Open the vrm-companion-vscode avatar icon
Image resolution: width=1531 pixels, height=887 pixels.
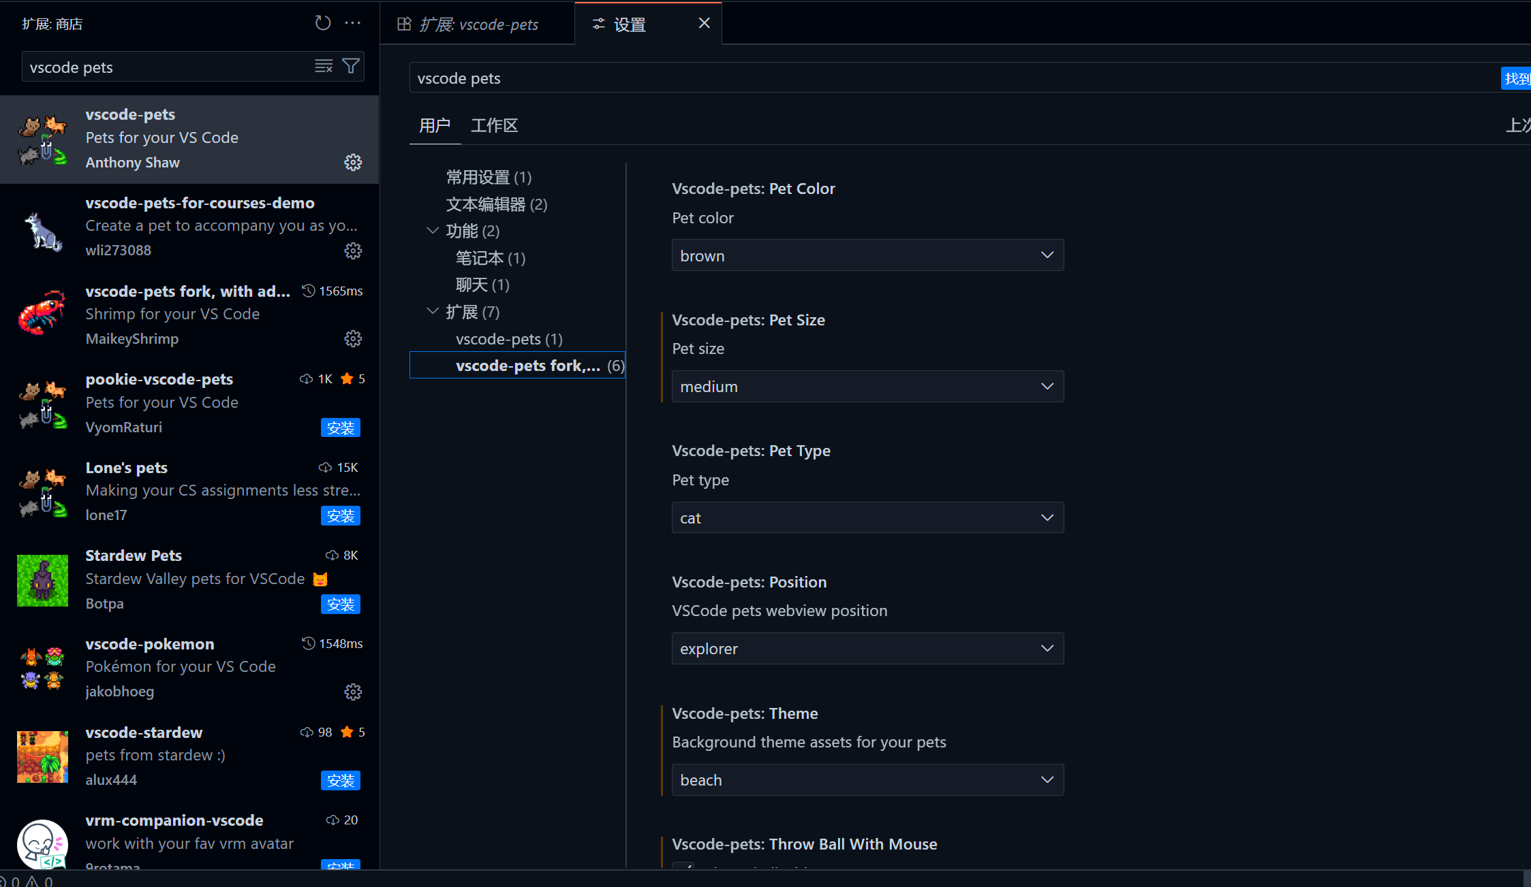click(x=42, y=844)
